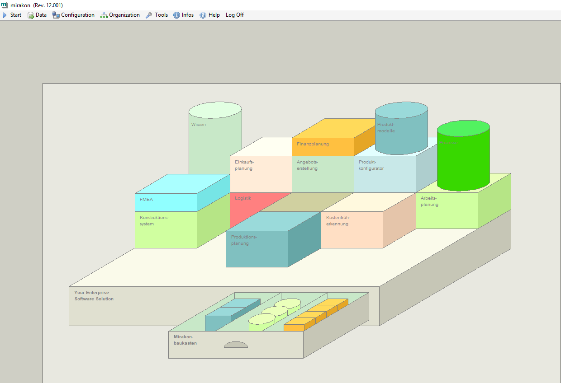Click the drawer's half-round handle
Image resolution: width=561 pixels, height=383 pixels.
[236, 345]
